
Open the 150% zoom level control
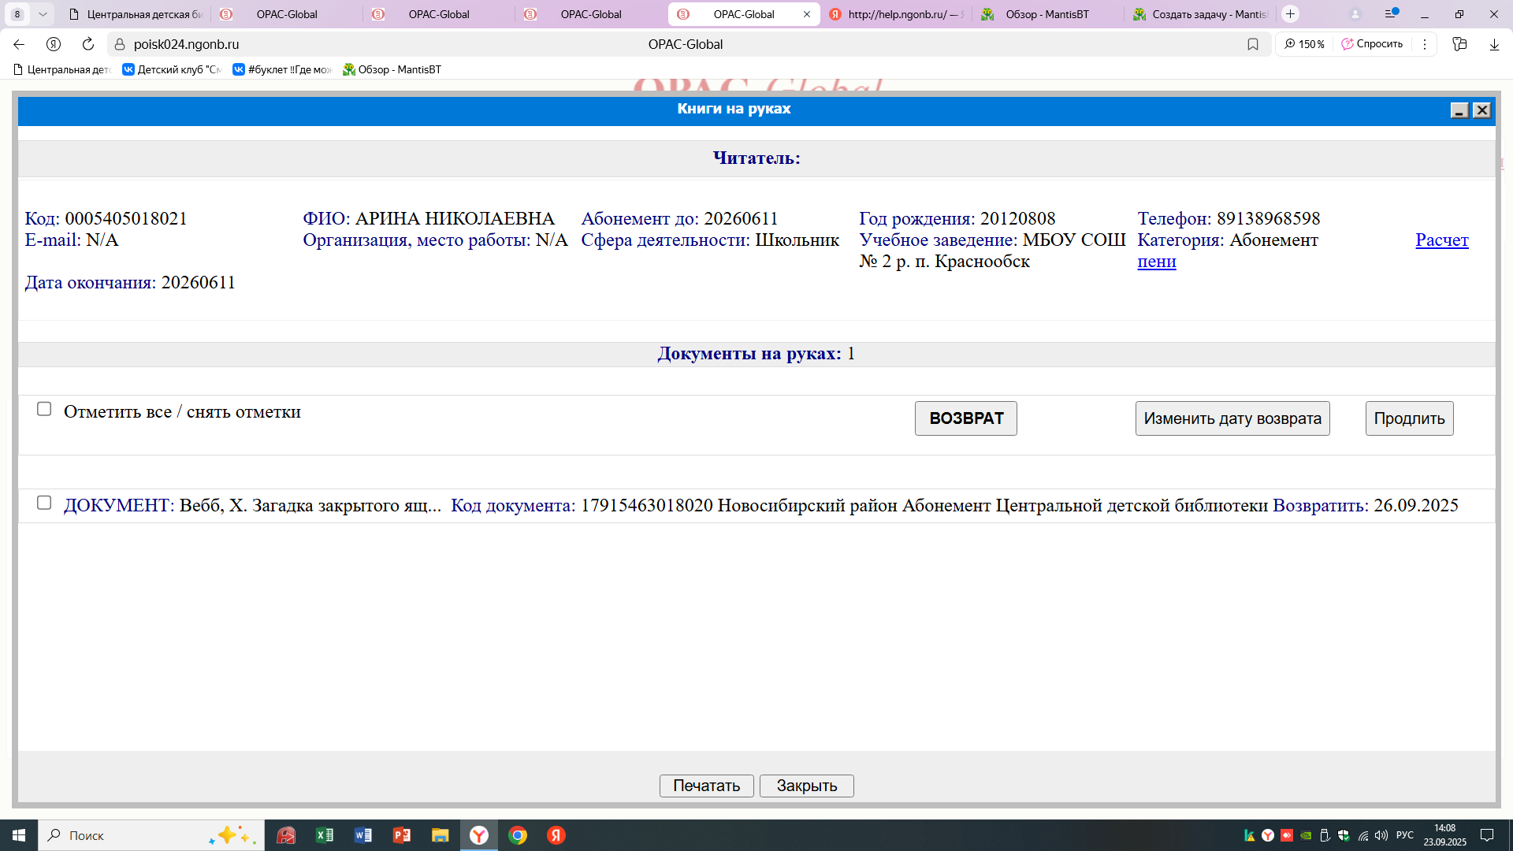coord(1305,44)
